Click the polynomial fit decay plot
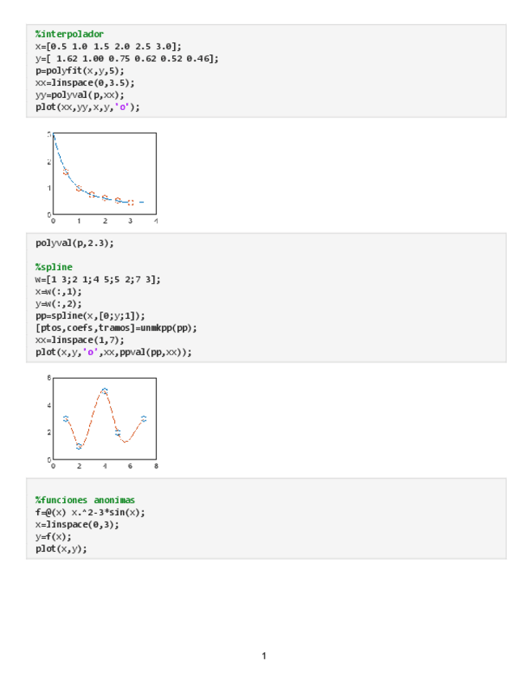Viewport: 530px width, 686px height. pos(104,172)
